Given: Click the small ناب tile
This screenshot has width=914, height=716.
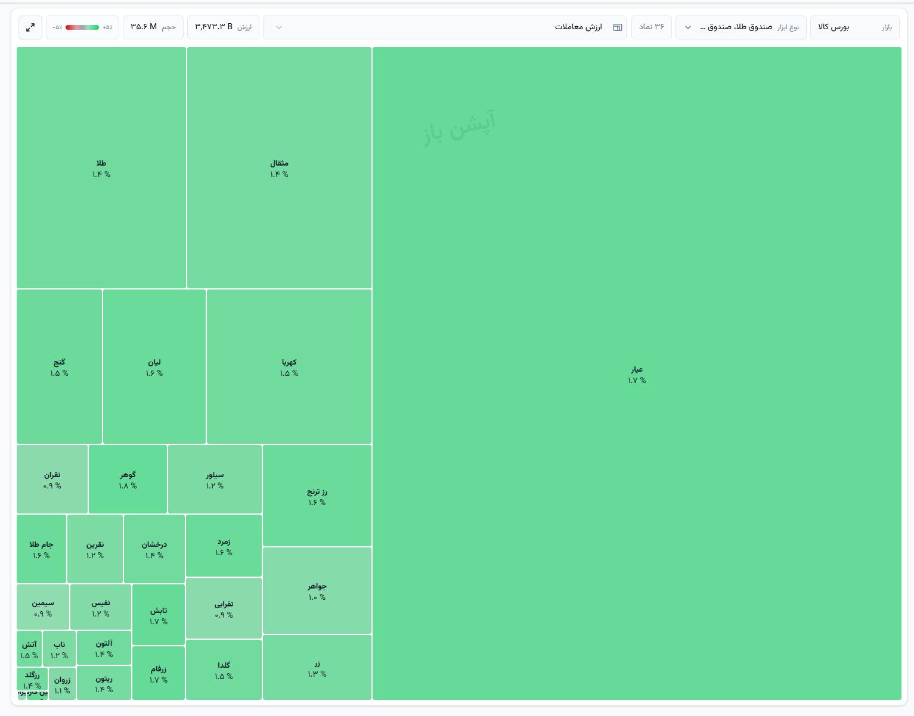Looking at the screenshot, I should [59, 649].
